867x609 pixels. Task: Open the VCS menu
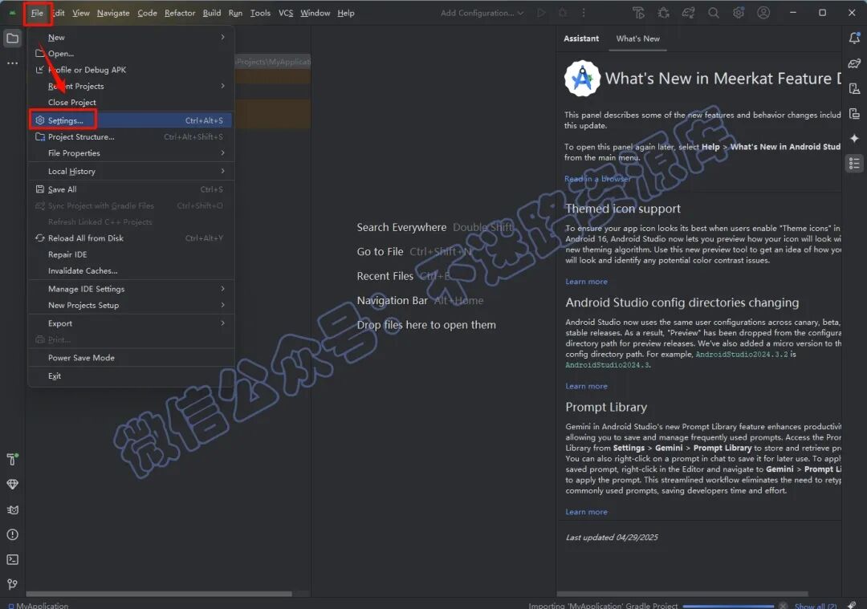[x=285, y=13]
